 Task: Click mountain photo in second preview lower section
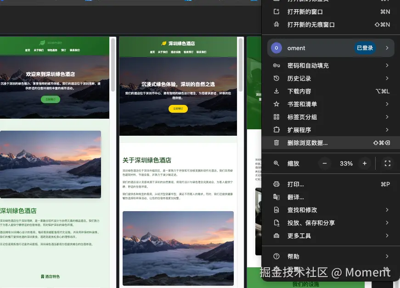click(178, 248)
